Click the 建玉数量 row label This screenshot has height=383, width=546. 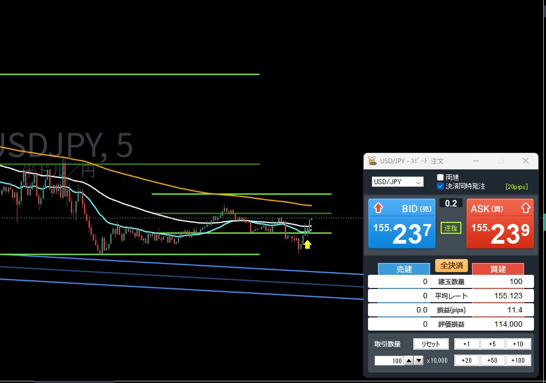(x=451, y=281)
